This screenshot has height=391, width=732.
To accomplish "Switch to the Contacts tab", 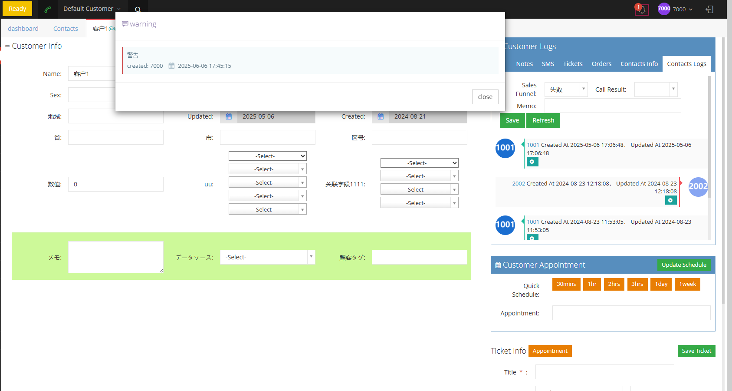I will pos(66,29).
